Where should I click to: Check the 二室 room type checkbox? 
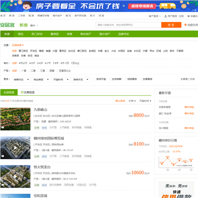coord(29,70)
